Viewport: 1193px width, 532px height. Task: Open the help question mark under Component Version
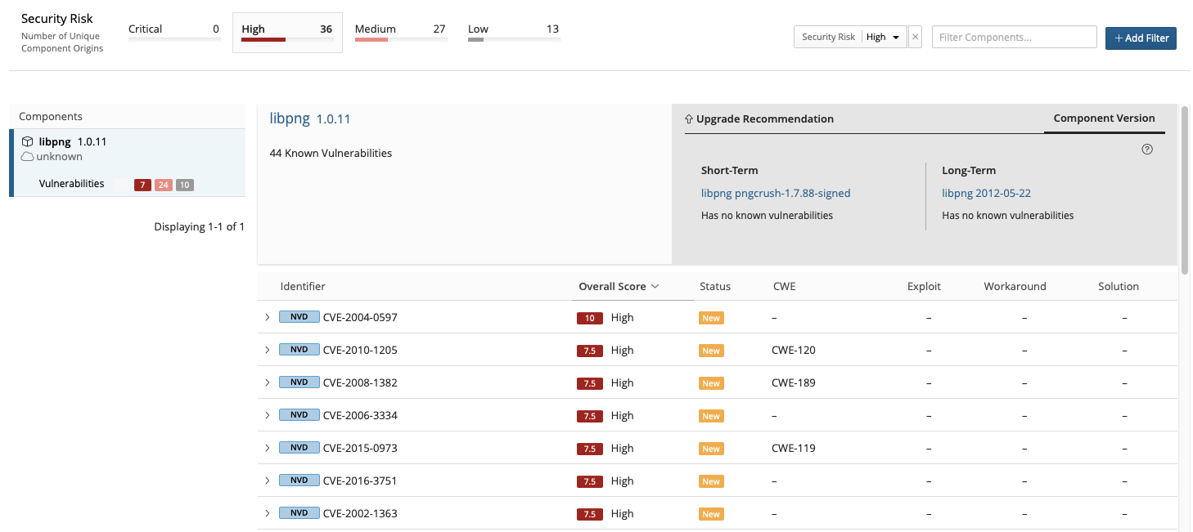1147,149
